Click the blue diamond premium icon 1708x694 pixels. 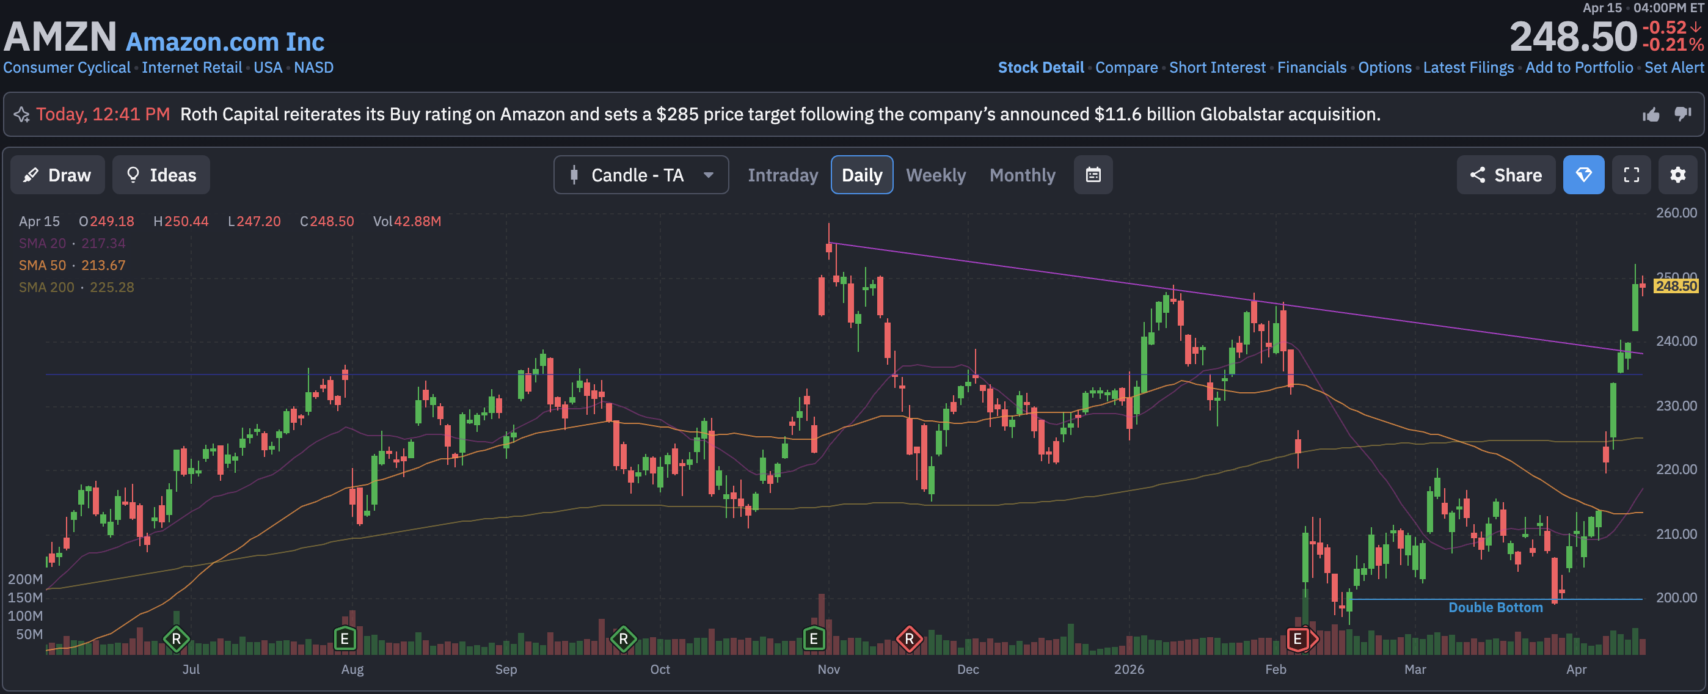1583,175
